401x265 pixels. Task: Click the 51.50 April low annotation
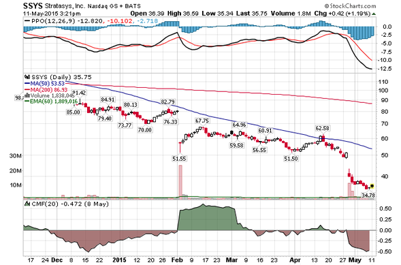tap(291, 159)
